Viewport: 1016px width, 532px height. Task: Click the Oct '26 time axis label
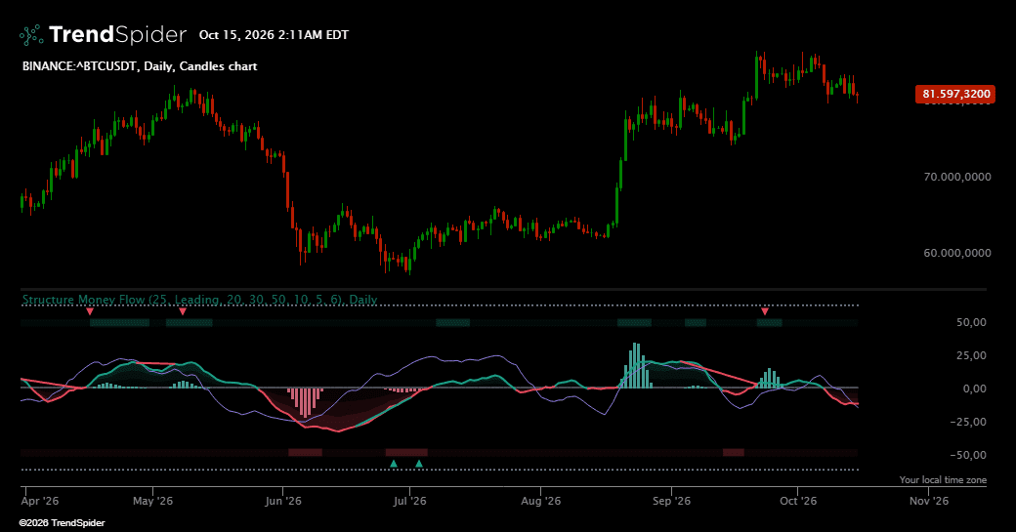(798, 501)
